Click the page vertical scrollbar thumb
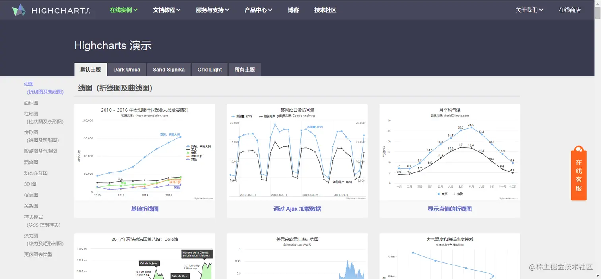The height and width of the screenshot is (279, 601). [x=597, y=13]
